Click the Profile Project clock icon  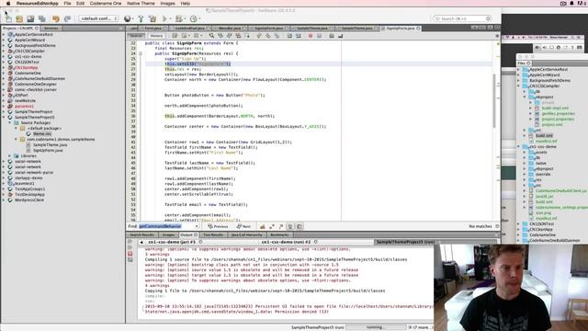click(x=194, y=18)
